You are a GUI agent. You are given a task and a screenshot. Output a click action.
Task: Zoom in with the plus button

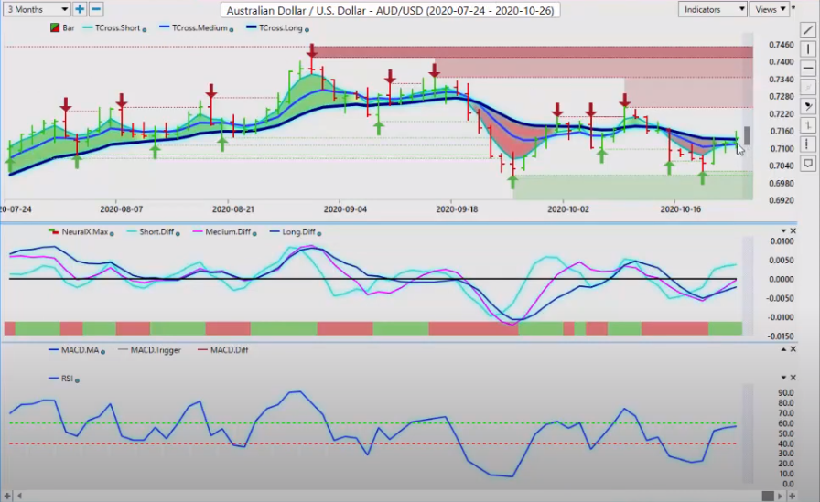tap(80, 9)
